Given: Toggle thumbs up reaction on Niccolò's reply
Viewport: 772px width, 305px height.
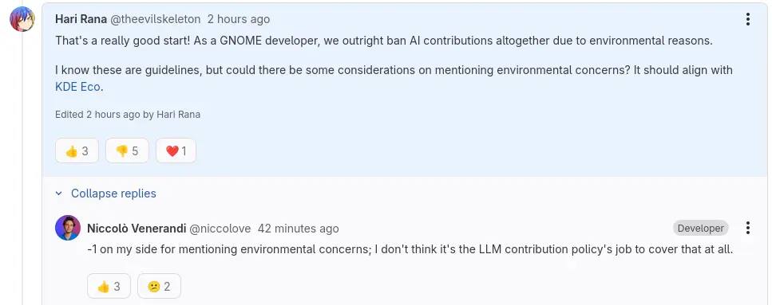Looking at the screenshot, I should tap(109, 287).
